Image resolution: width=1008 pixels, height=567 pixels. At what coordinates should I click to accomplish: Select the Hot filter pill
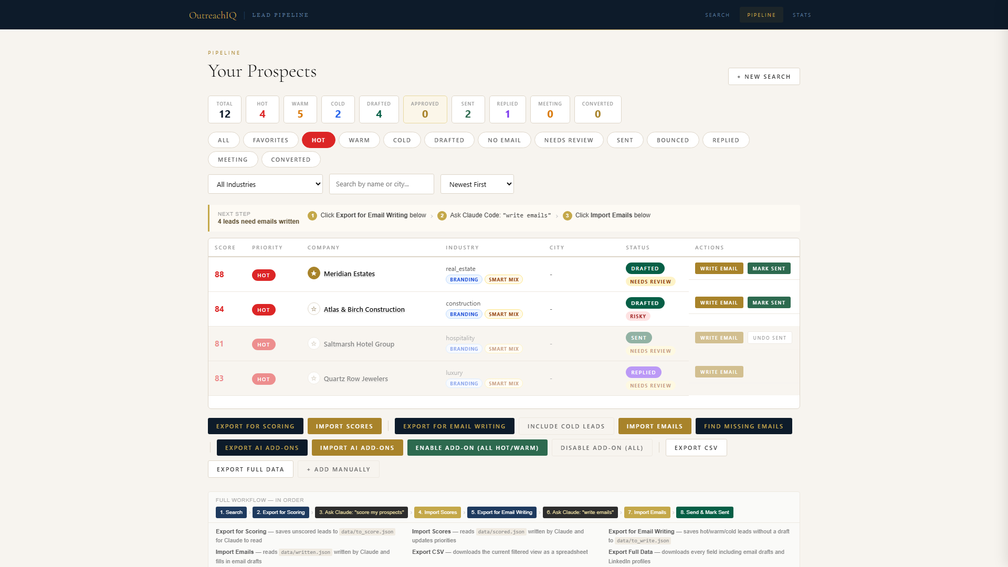(x=318, y=140)
